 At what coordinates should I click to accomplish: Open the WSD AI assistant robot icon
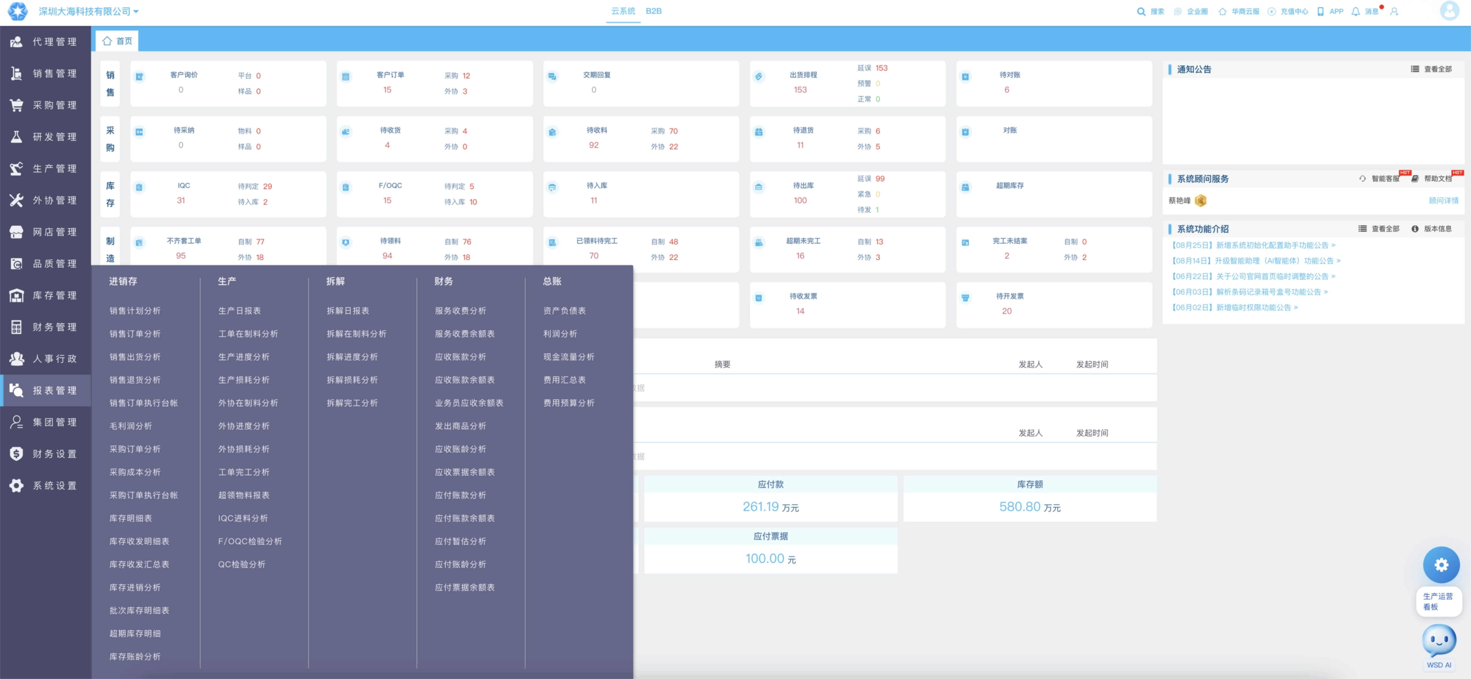pos(1438,641)
